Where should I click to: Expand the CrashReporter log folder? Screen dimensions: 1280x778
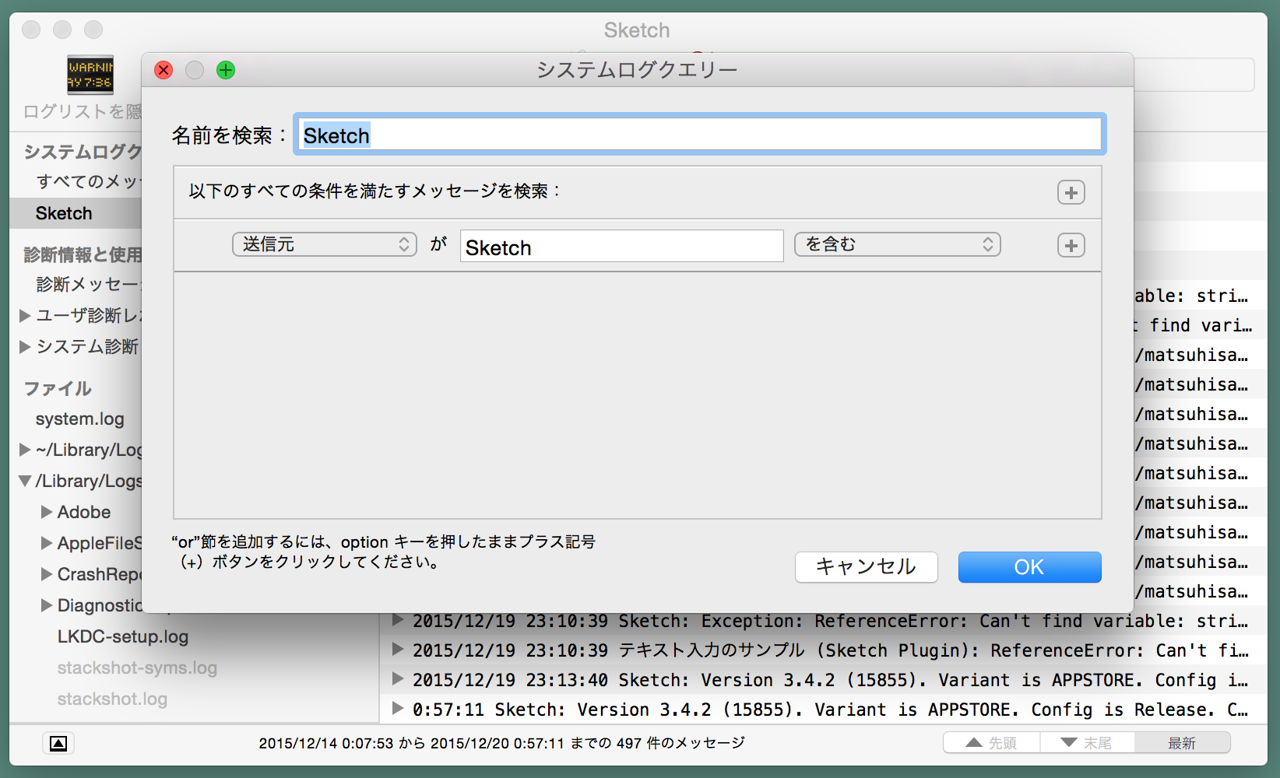tap(47, 574)
